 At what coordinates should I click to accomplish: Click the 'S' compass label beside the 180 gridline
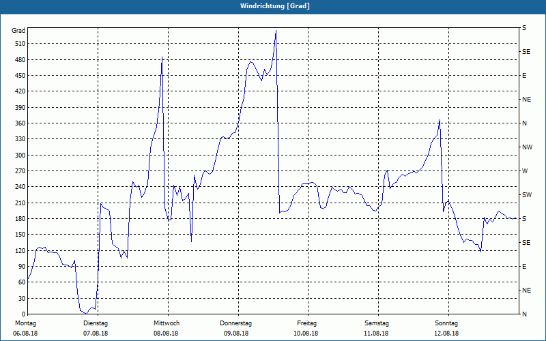[x=524, y=218]
